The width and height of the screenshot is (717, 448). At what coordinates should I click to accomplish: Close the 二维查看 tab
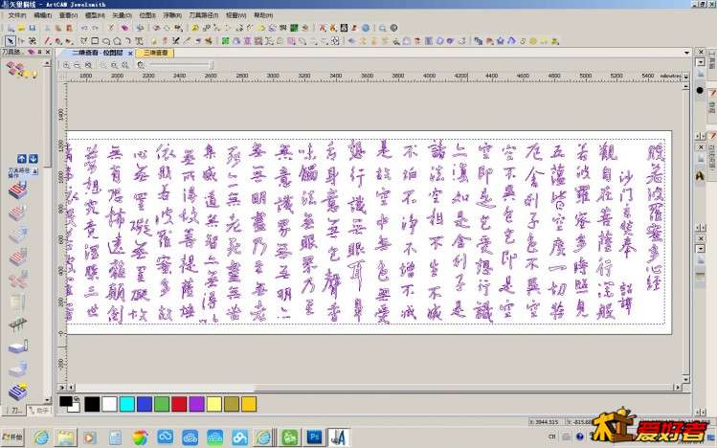[x=130, y=54]
